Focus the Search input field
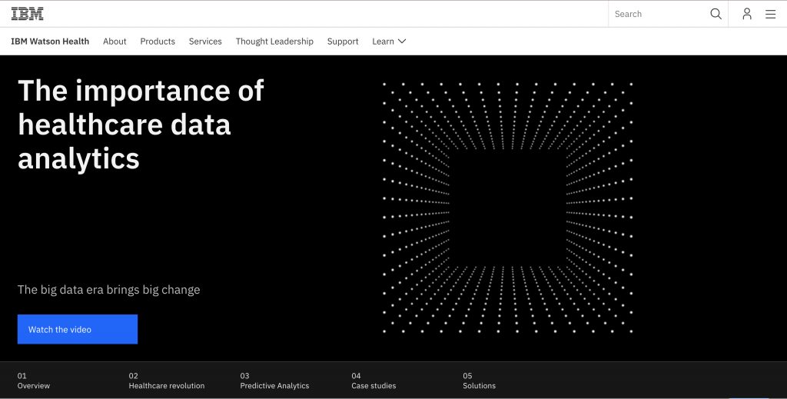 click(x=657, y=14)
